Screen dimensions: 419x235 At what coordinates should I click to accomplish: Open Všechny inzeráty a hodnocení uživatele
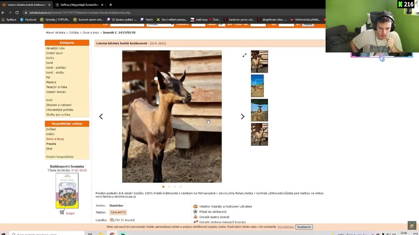click(x=226, y=206)
